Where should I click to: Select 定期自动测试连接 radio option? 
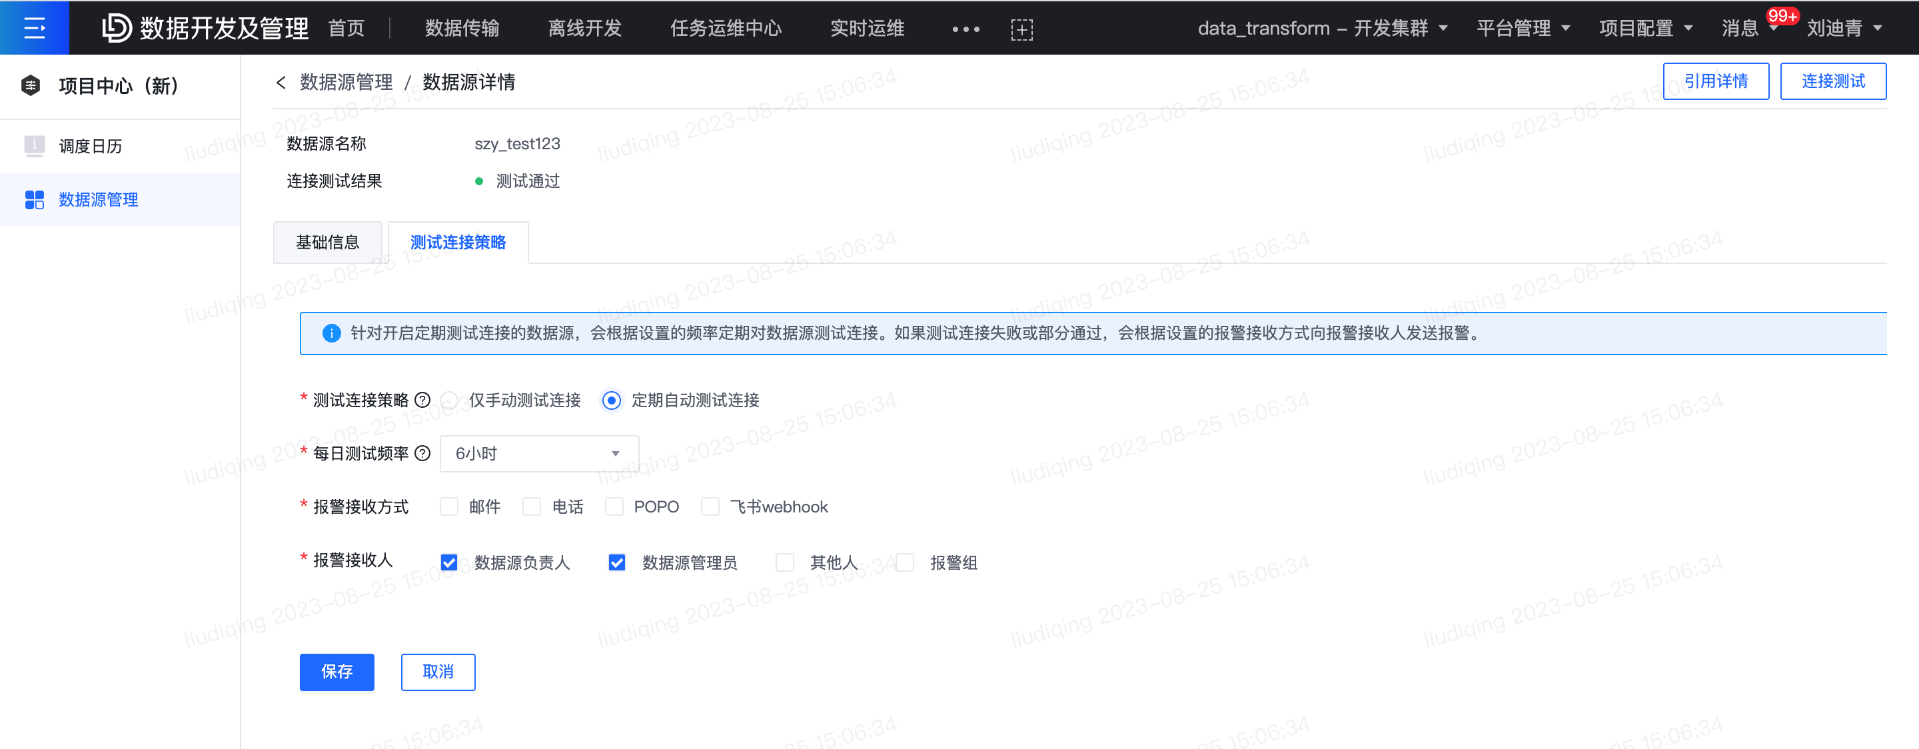click(612, 400)
